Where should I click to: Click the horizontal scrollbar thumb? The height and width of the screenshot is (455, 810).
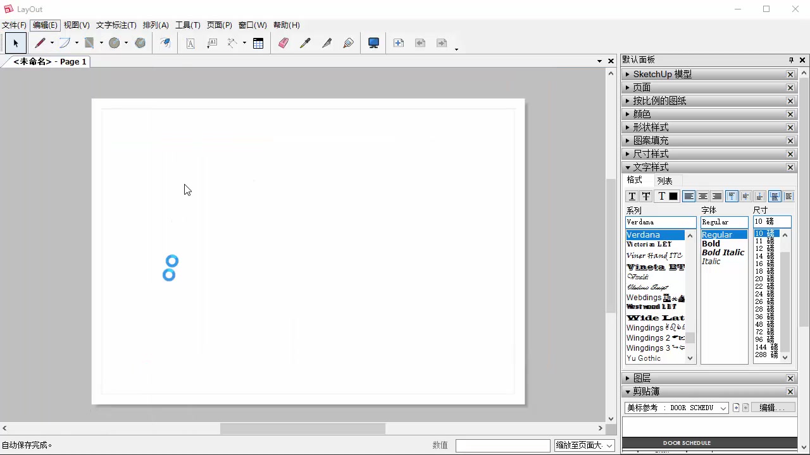tap(302, 428)
